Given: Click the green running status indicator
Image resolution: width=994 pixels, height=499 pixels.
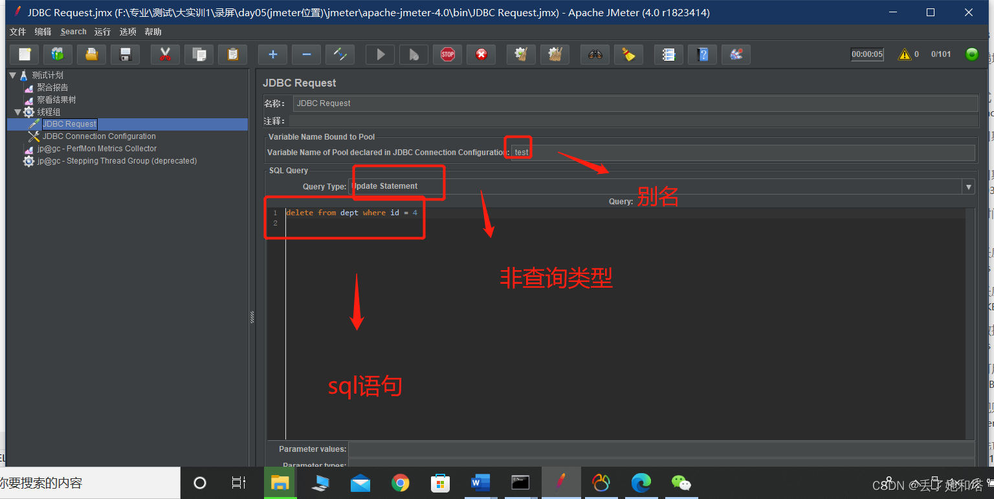Looking at the screenshot, I should pos(972,54).
